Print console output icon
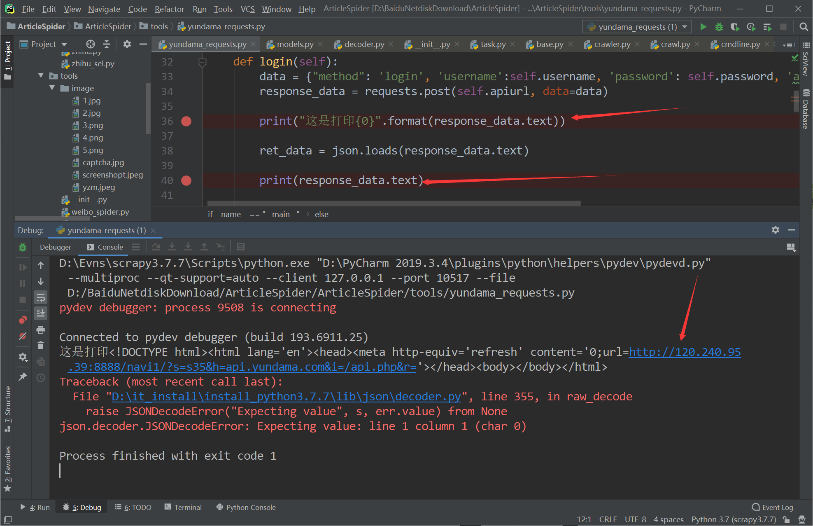Viewport: 813px width, 526px height. pos(41,330)
